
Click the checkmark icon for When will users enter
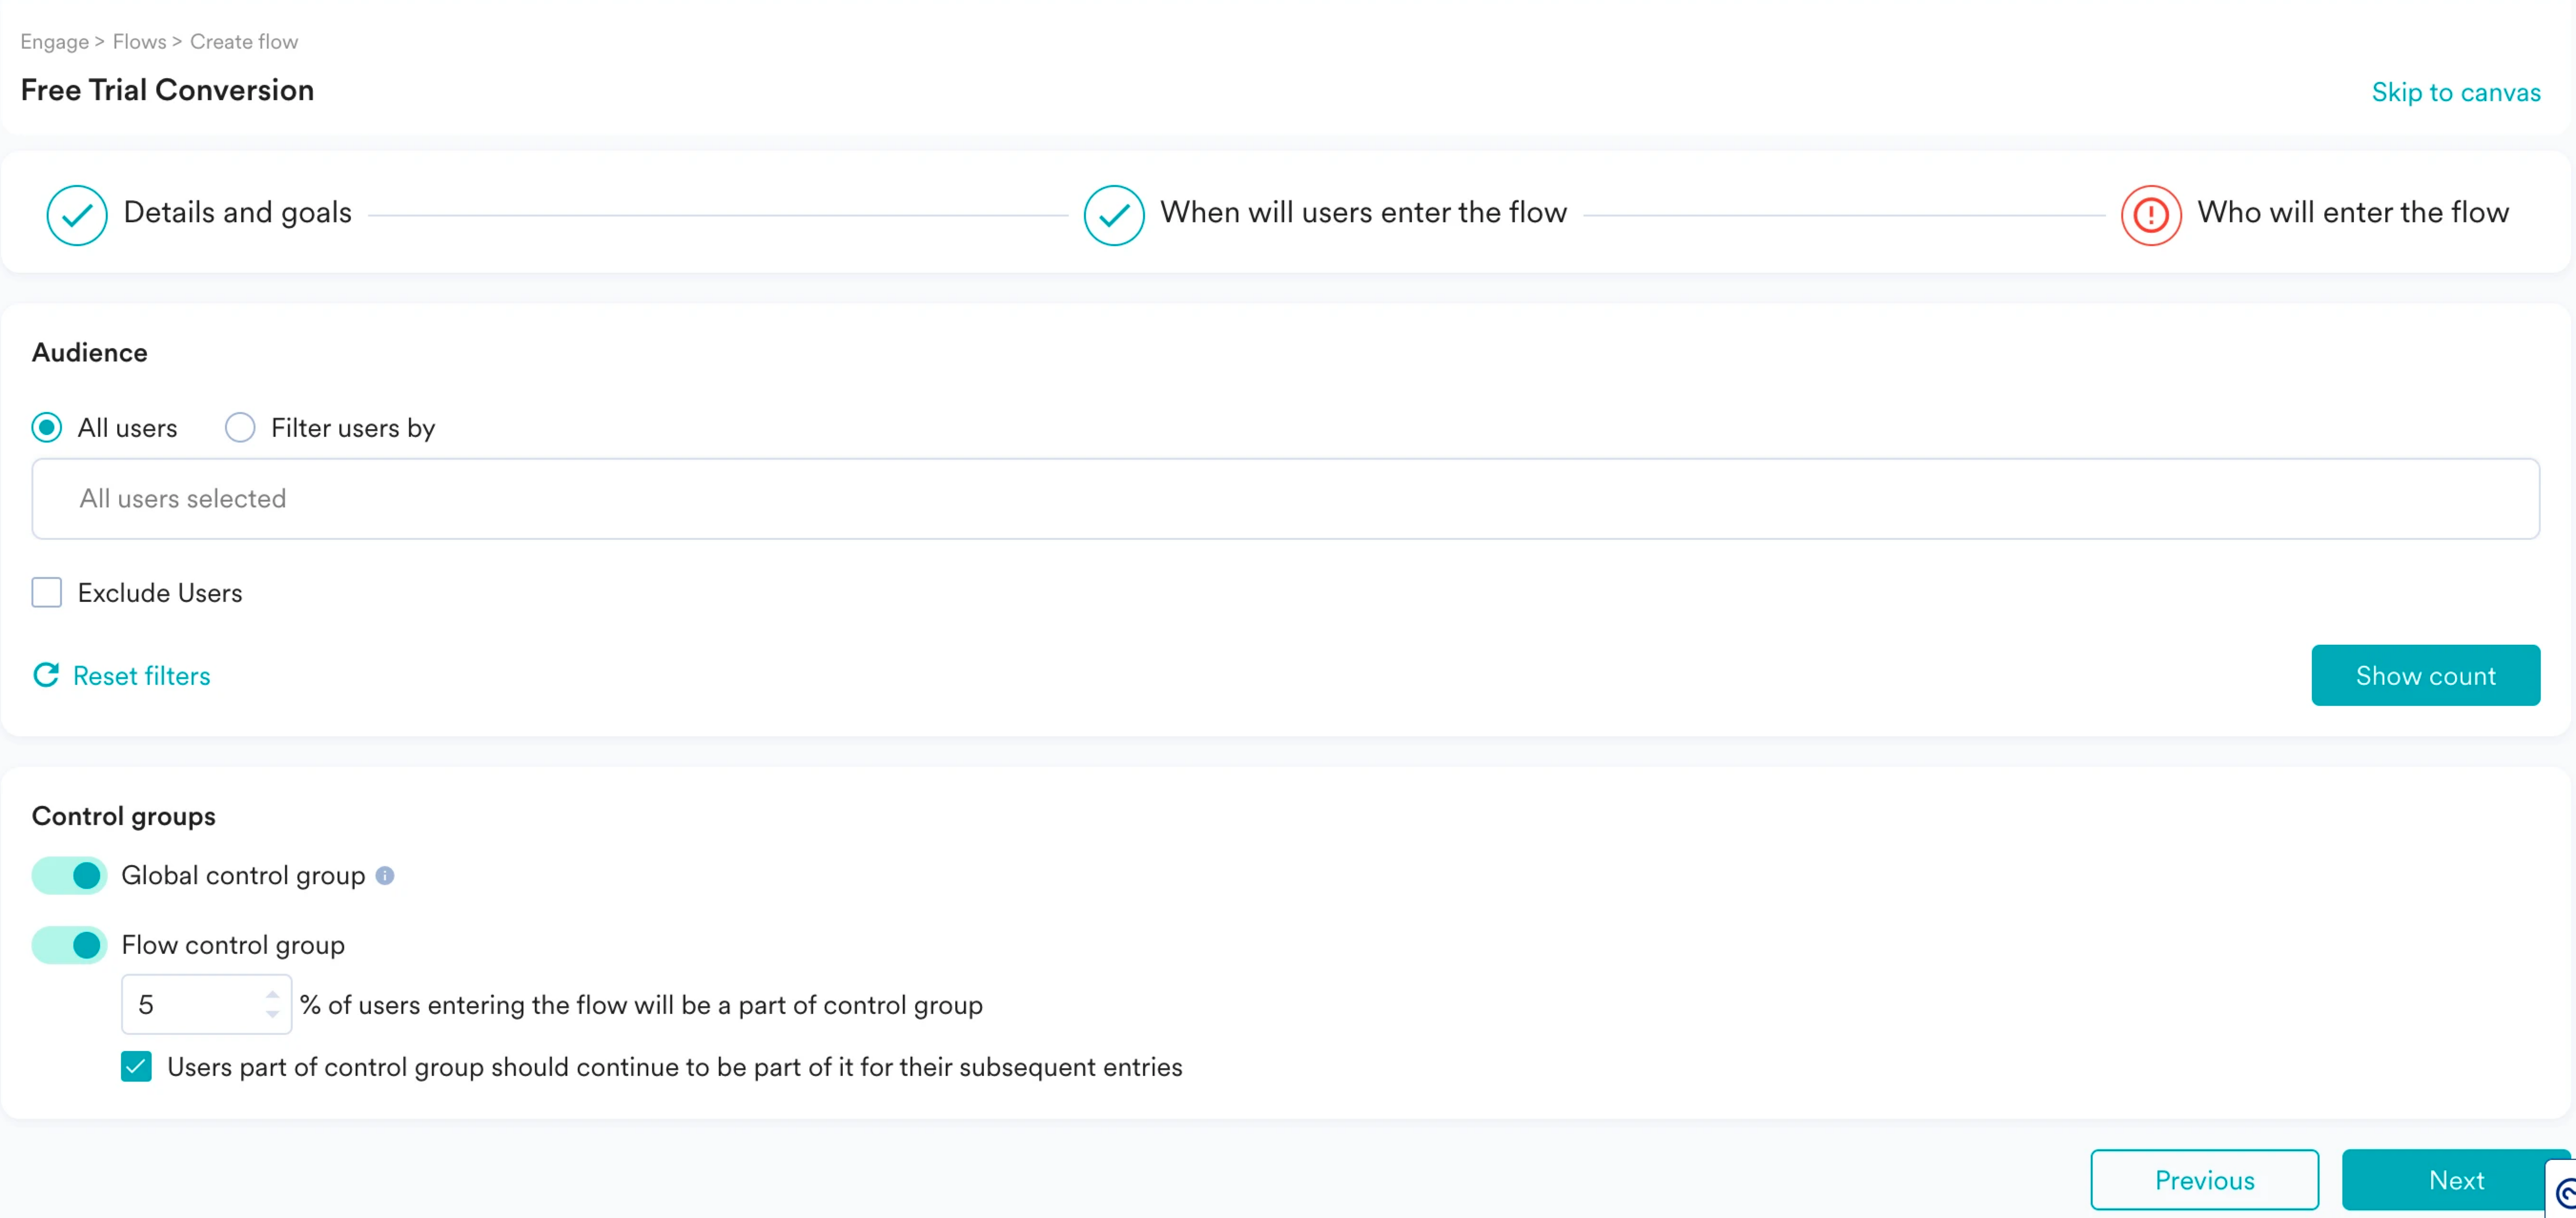click(x=1113, y=214)
